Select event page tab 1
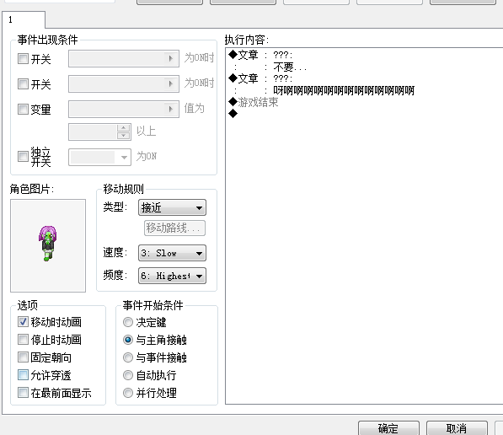The width and height of the screenshot is (503, 435). (24, 19)
